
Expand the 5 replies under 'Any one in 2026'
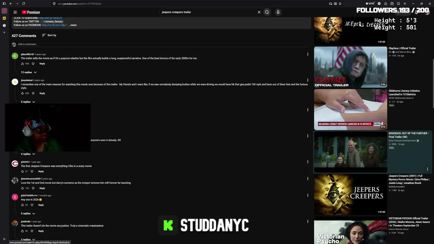click(28, 213)
